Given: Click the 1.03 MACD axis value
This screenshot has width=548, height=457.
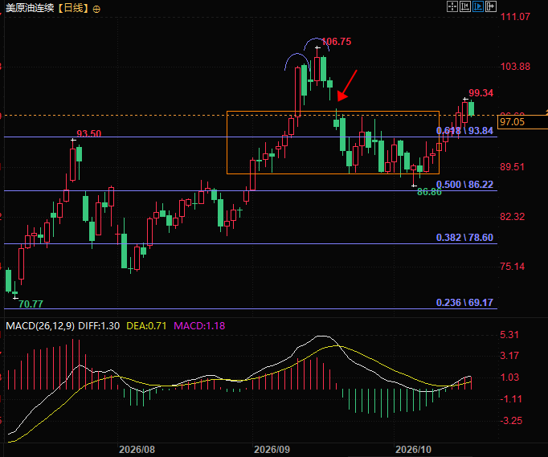Looking at the screenshot, I should click(509, 377).
